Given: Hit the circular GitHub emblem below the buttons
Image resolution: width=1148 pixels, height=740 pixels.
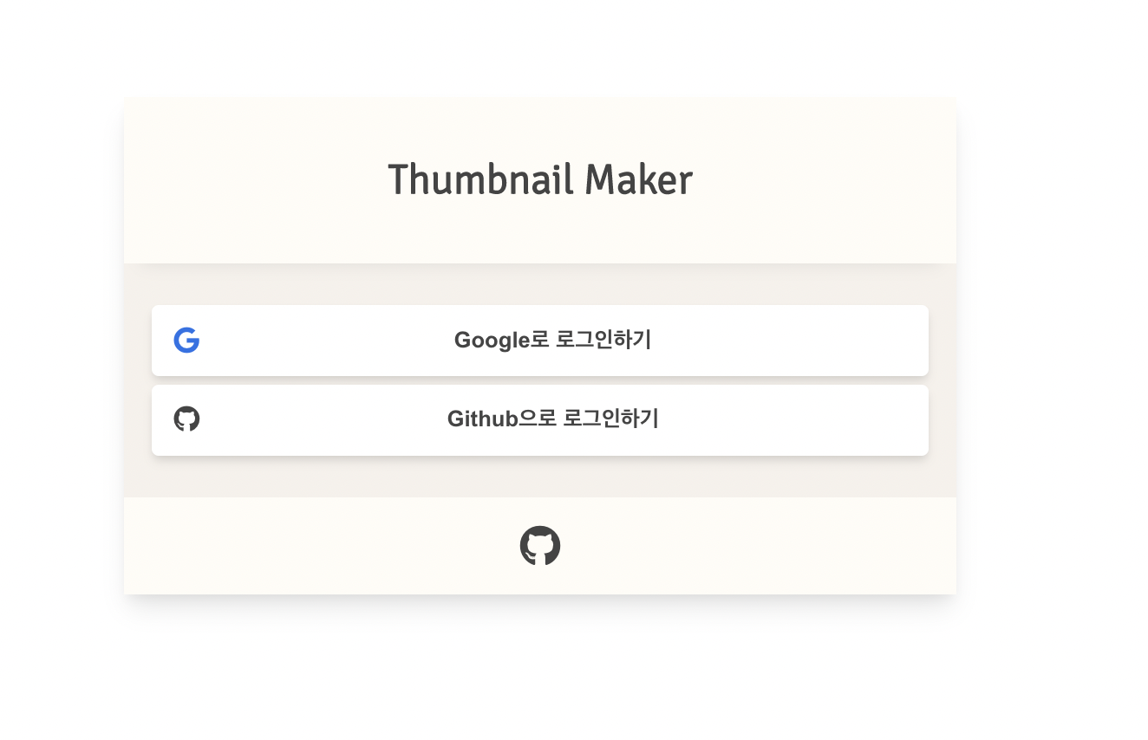Looking at the screenshot, I should click(x=540, y=546).
